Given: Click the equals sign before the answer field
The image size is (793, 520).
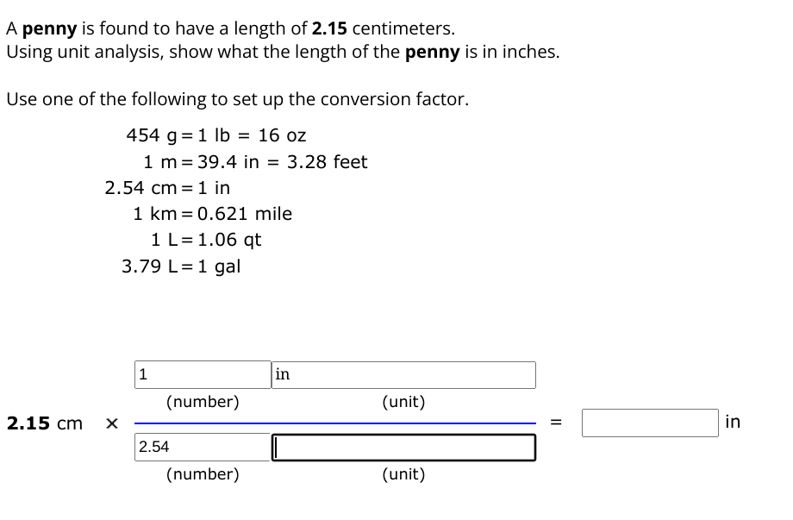Looking at the screenshot, I should 557,422.
